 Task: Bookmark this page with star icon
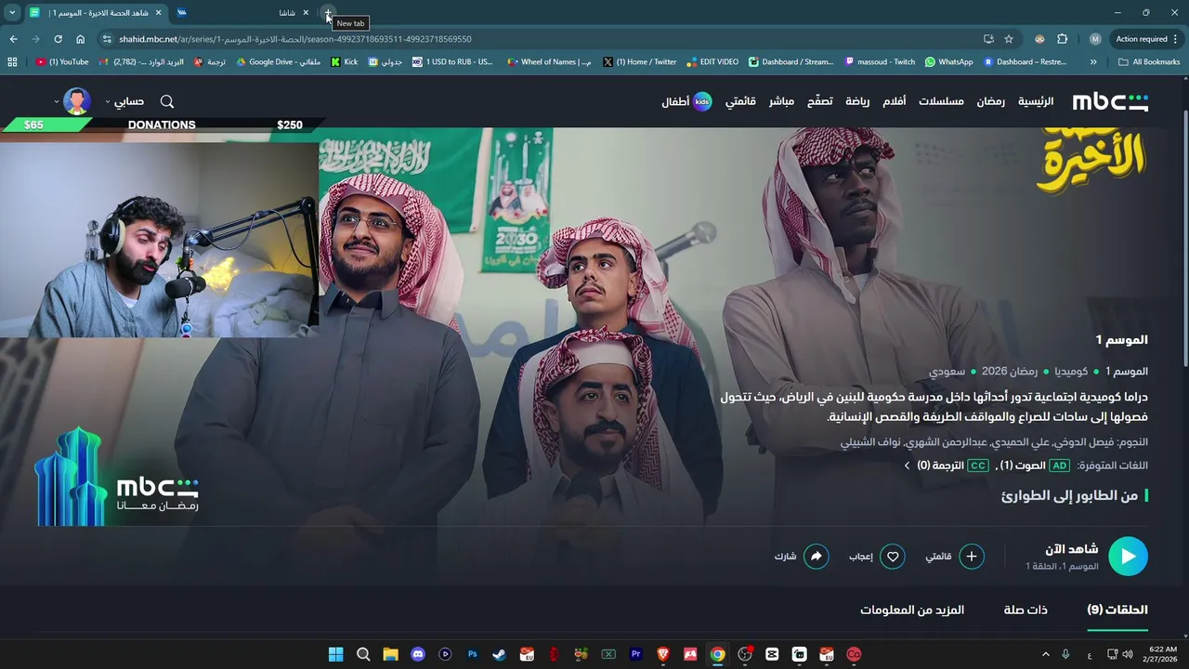(x=1009, y=39)
